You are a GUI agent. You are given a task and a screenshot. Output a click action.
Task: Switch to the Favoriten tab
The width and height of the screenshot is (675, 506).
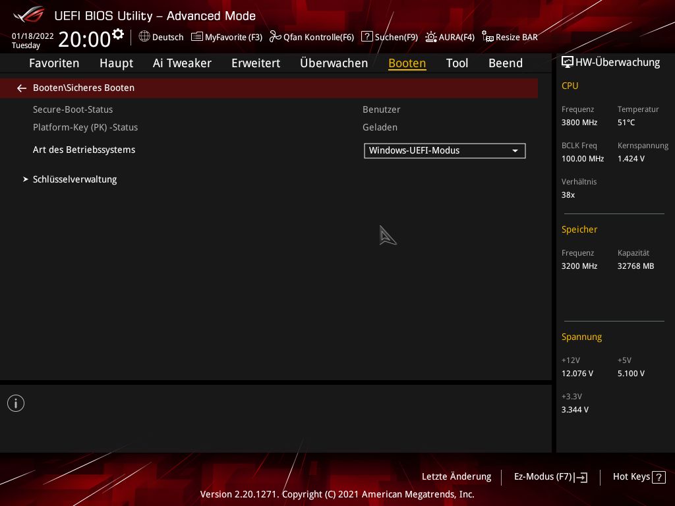(x=54, y=63)
